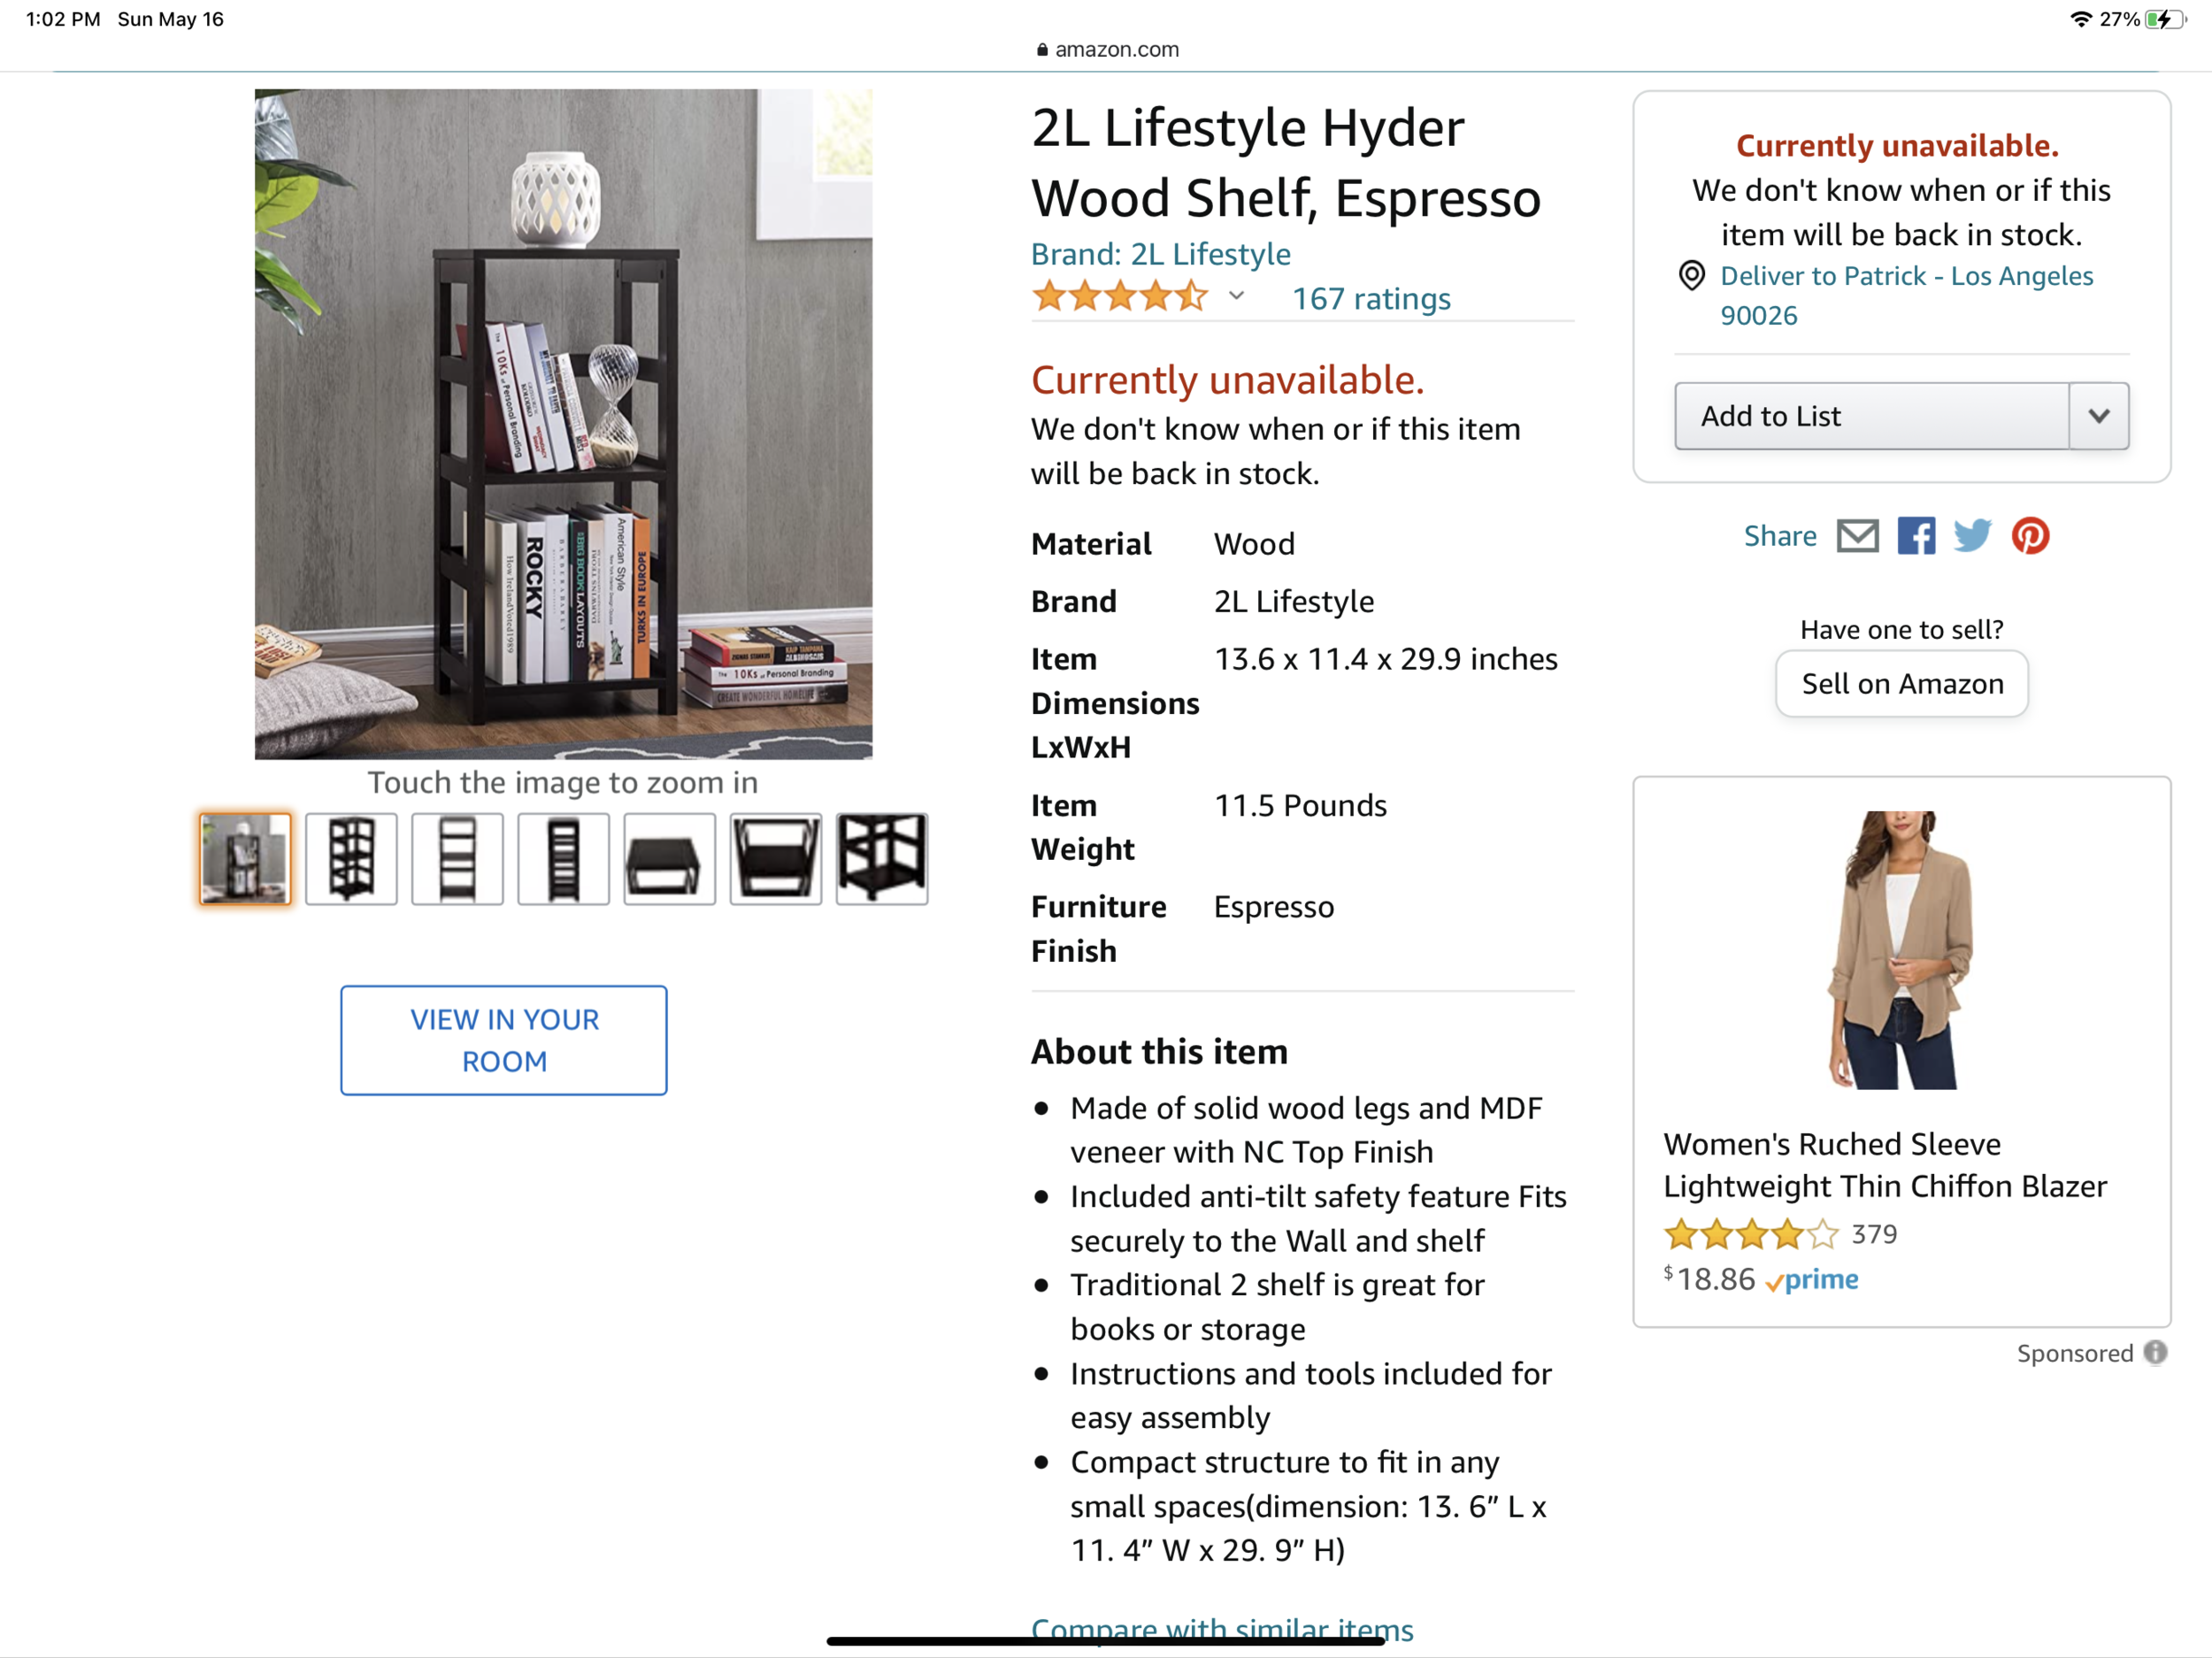Screen dimensions: 2212x1658
Task: Share product on Facebook icon
Action: (x=1916, y=536)
